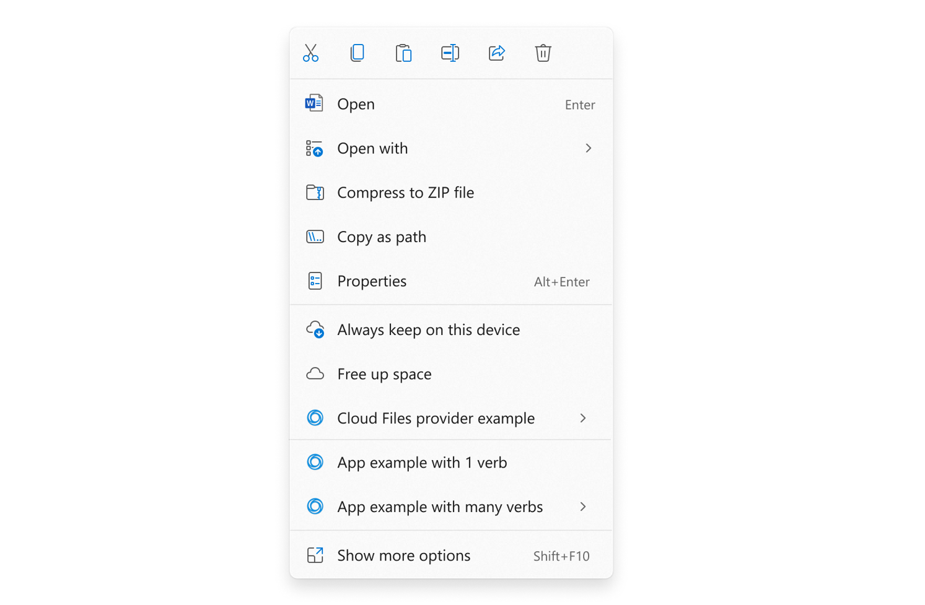This screenshot has width=925, height=605.
Task: Choose Compress to ZIP file
Action: click(451, 193)
